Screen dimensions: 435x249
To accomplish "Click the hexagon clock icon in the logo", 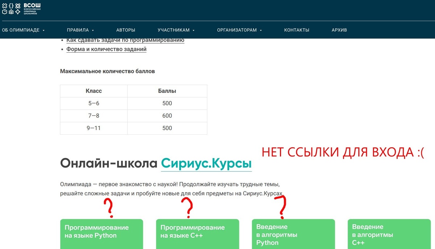I will 4,12.
